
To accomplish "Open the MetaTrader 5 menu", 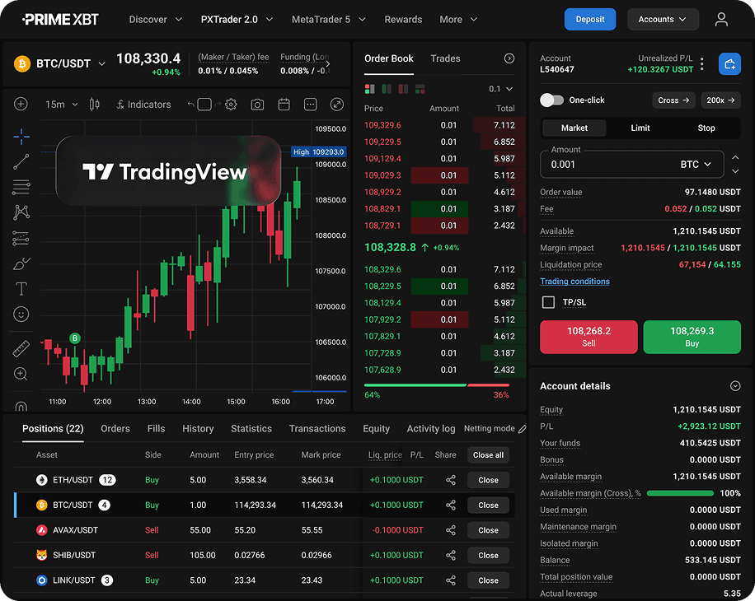I will click(328, 19).
